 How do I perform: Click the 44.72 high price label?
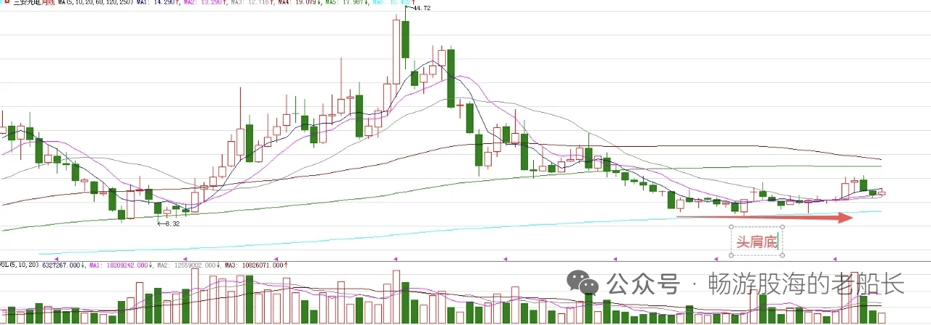423,8
